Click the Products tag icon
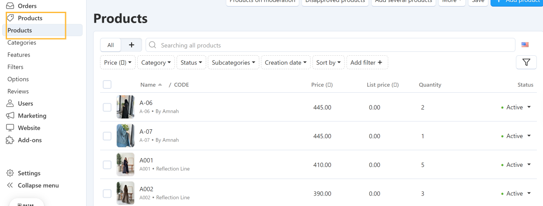Viewport: 543px width, 206px height. (x=10, y=18)
